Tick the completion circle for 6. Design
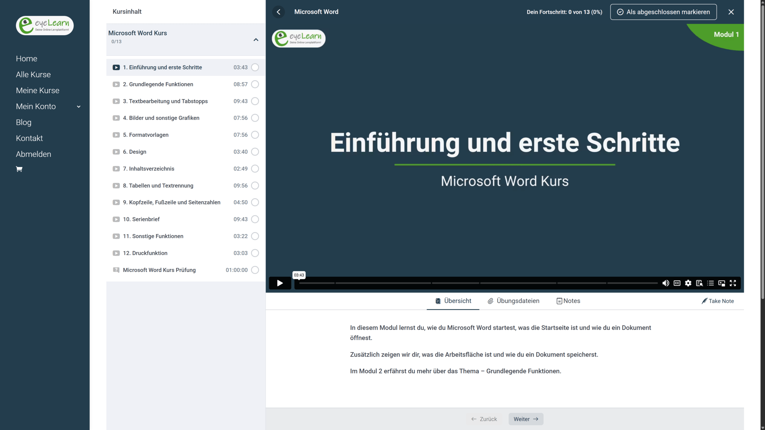The height and width of the screenshot is (430, 765). (x=255, y=152)
